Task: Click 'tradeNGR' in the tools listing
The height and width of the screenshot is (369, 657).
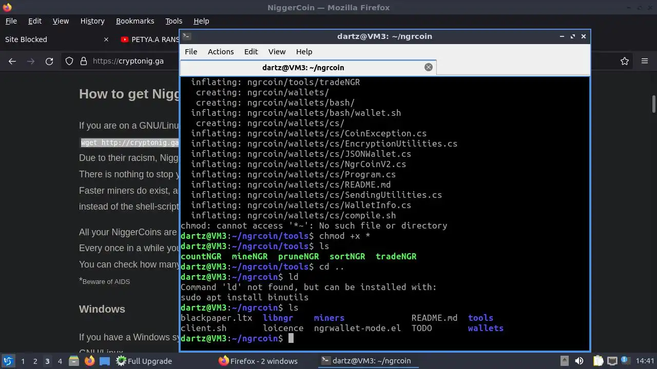Action: [x=396, y=256]
